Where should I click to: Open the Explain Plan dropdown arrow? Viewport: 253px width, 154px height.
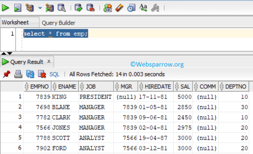click(40, 8)
